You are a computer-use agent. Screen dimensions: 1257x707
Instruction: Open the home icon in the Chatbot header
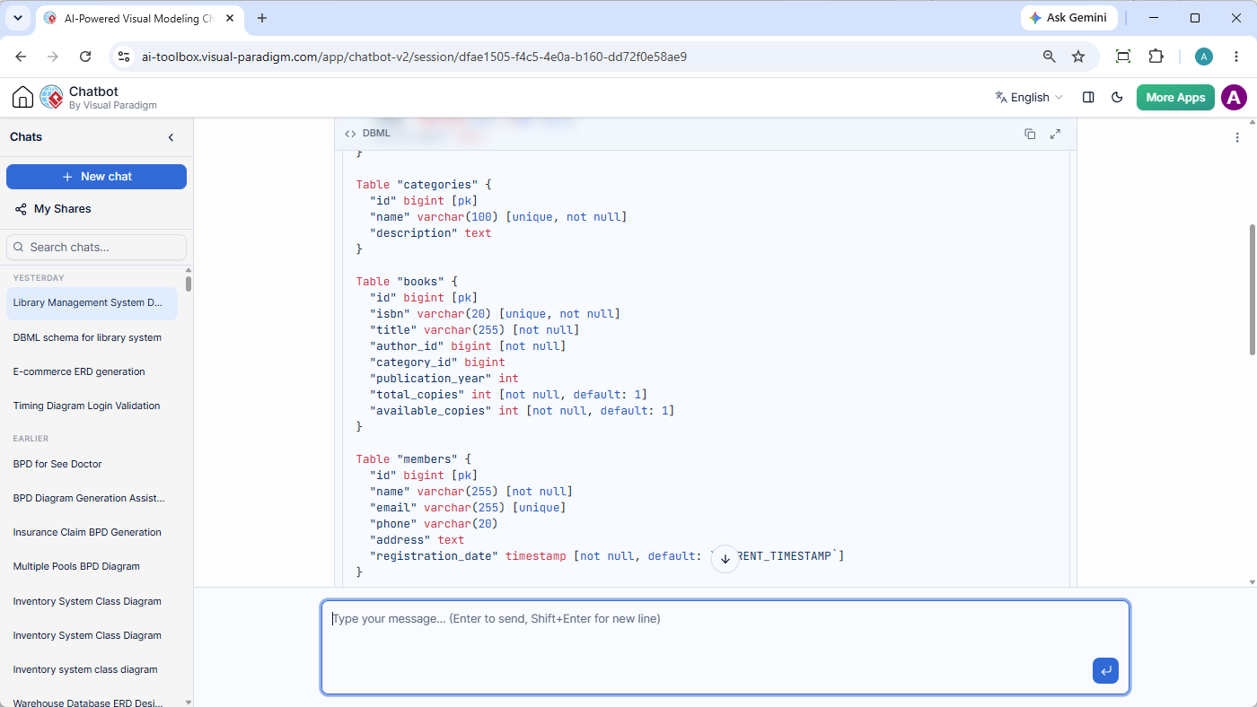point(22,98)
